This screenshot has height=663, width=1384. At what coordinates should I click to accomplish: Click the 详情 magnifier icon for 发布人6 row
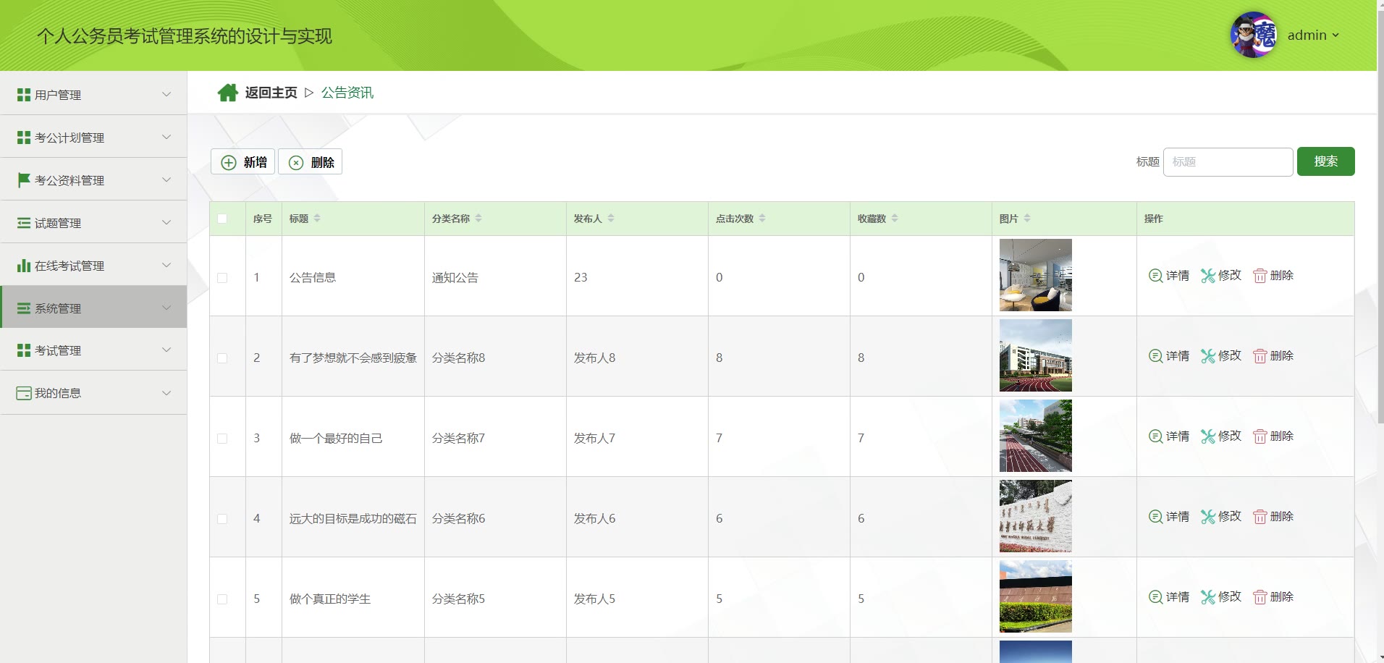pyautogui.click(x=1155, y=517)
